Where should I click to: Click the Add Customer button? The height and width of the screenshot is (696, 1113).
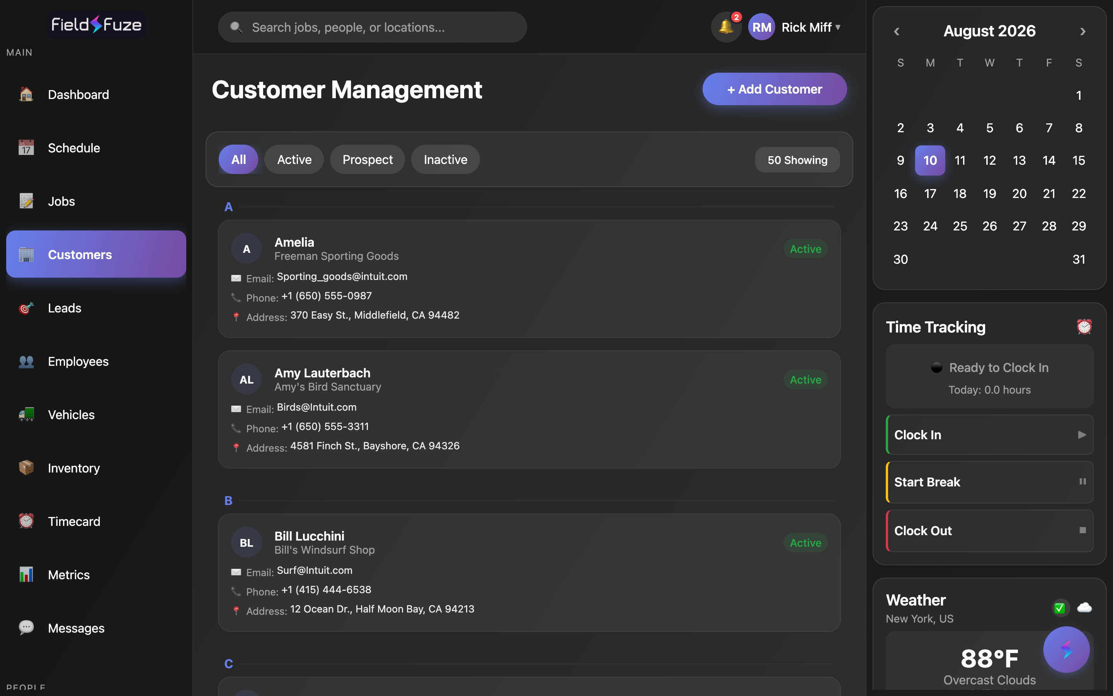pyautogui.click(x=774, y=89)
